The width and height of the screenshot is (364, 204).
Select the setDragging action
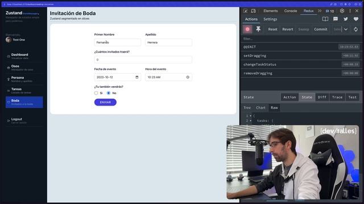click(301, 56)
